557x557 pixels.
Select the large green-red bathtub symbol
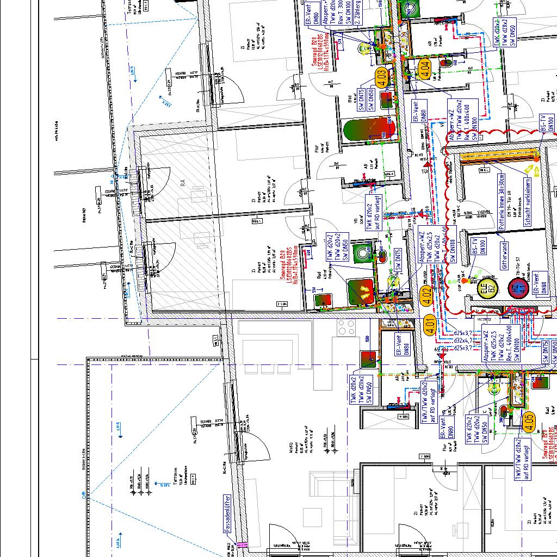[x=369, y=131]
